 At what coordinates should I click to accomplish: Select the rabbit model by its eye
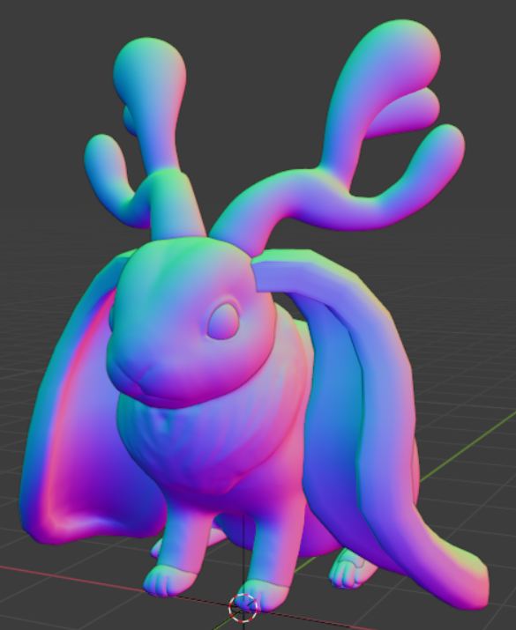224,321
